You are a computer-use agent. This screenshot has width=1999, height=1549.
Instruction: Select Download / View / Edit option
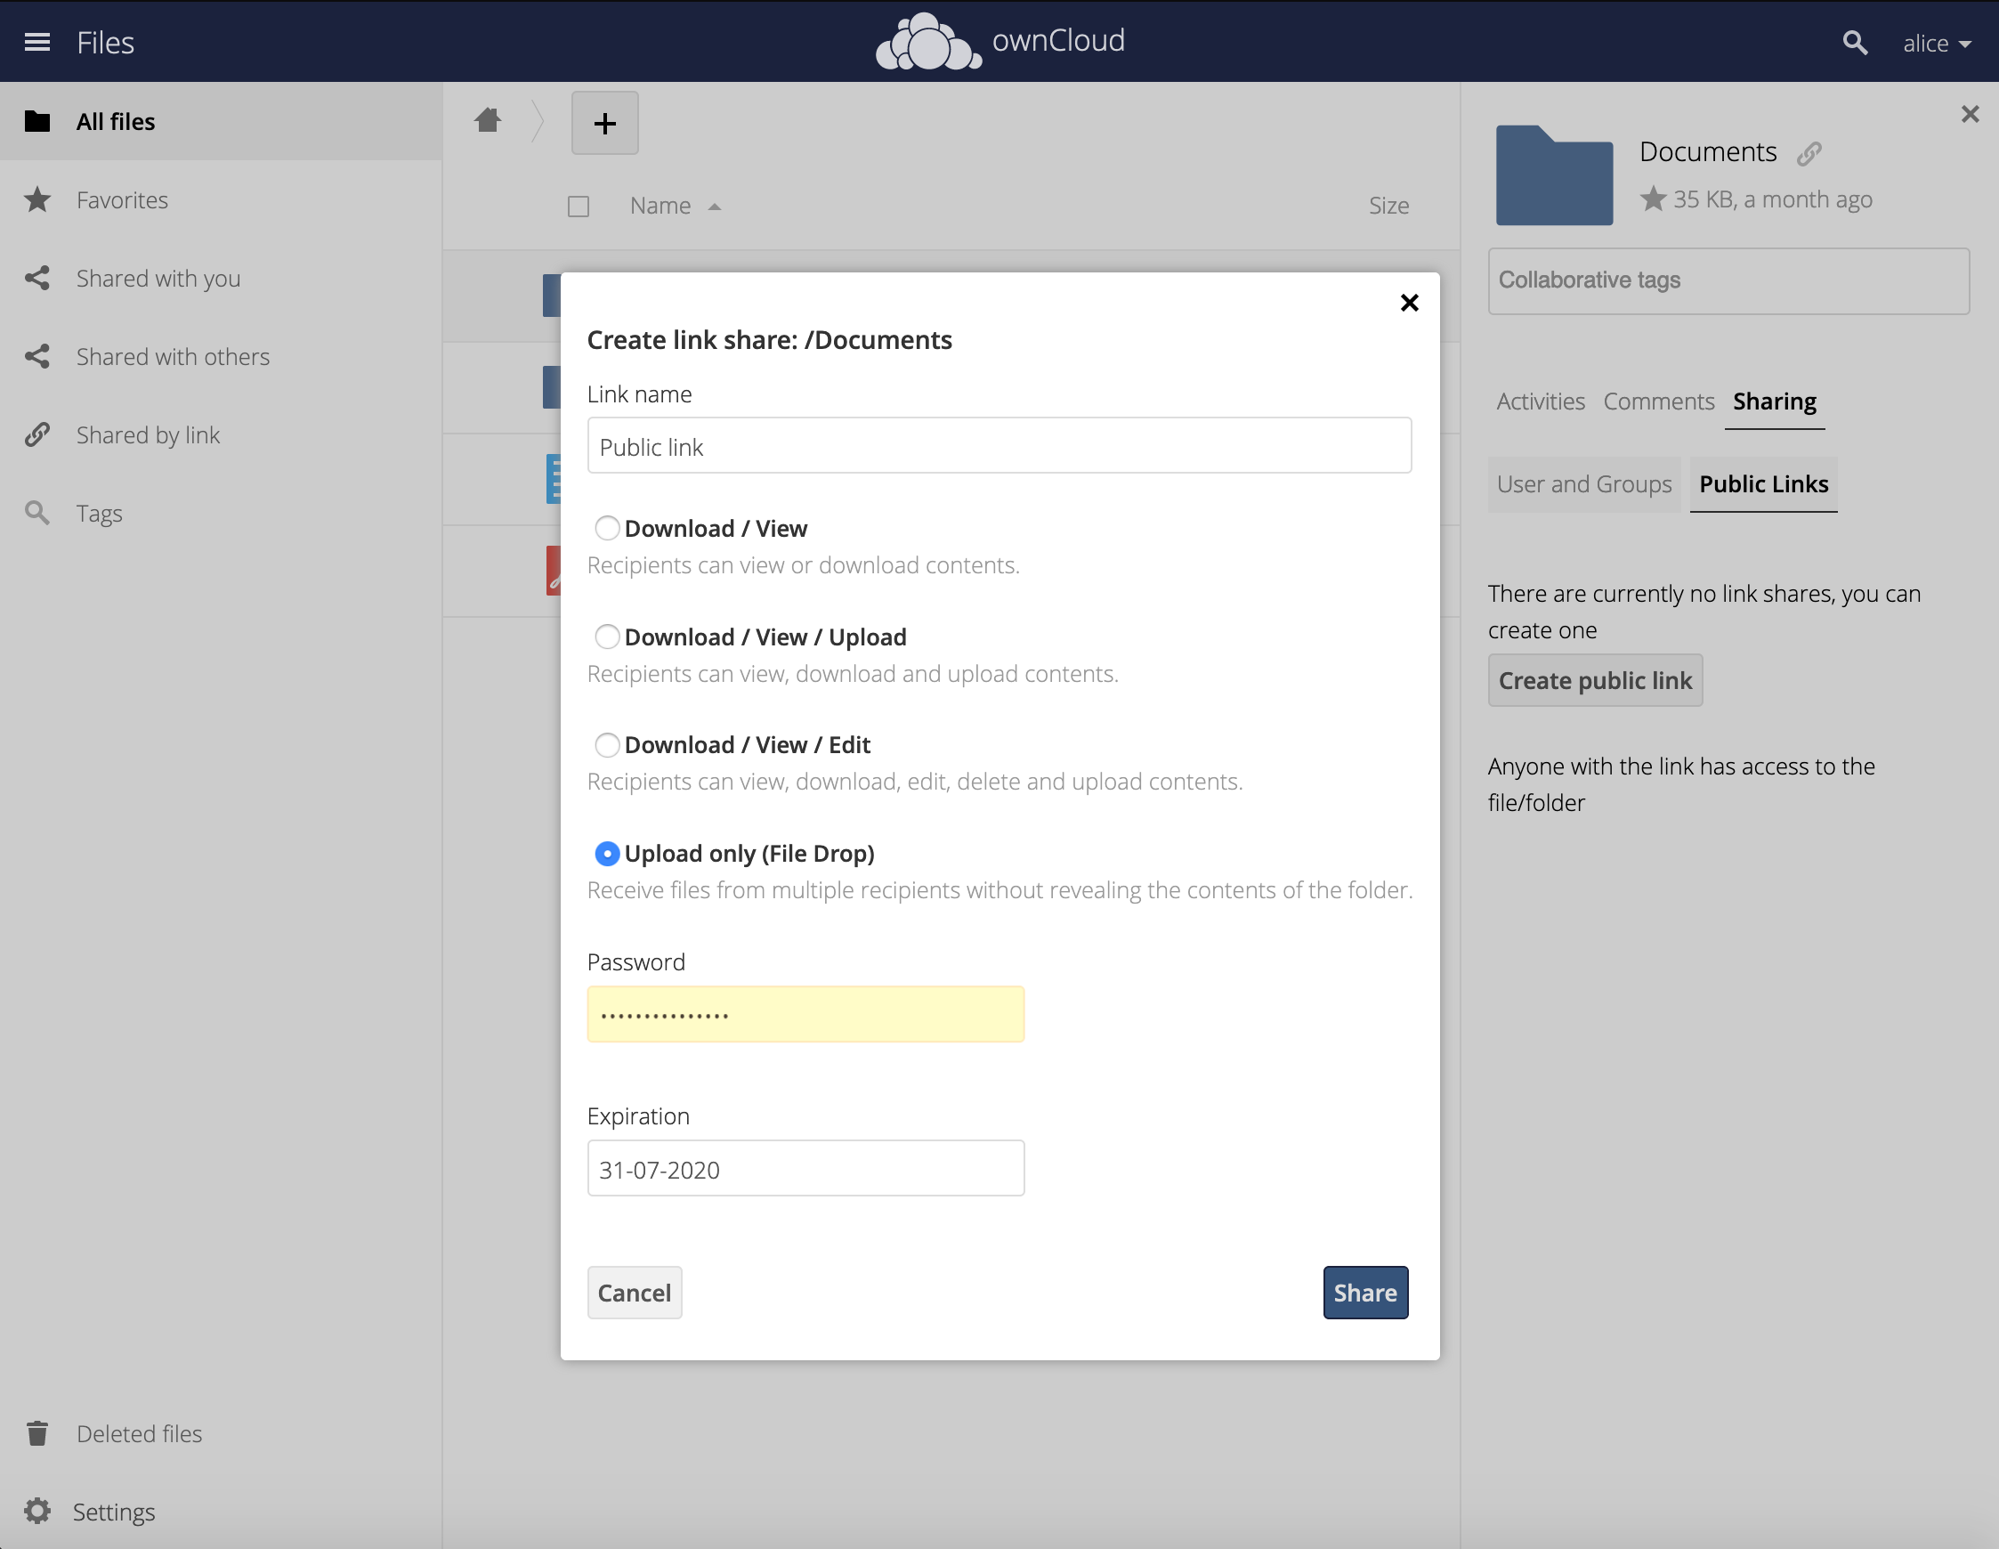click(607, 745)
